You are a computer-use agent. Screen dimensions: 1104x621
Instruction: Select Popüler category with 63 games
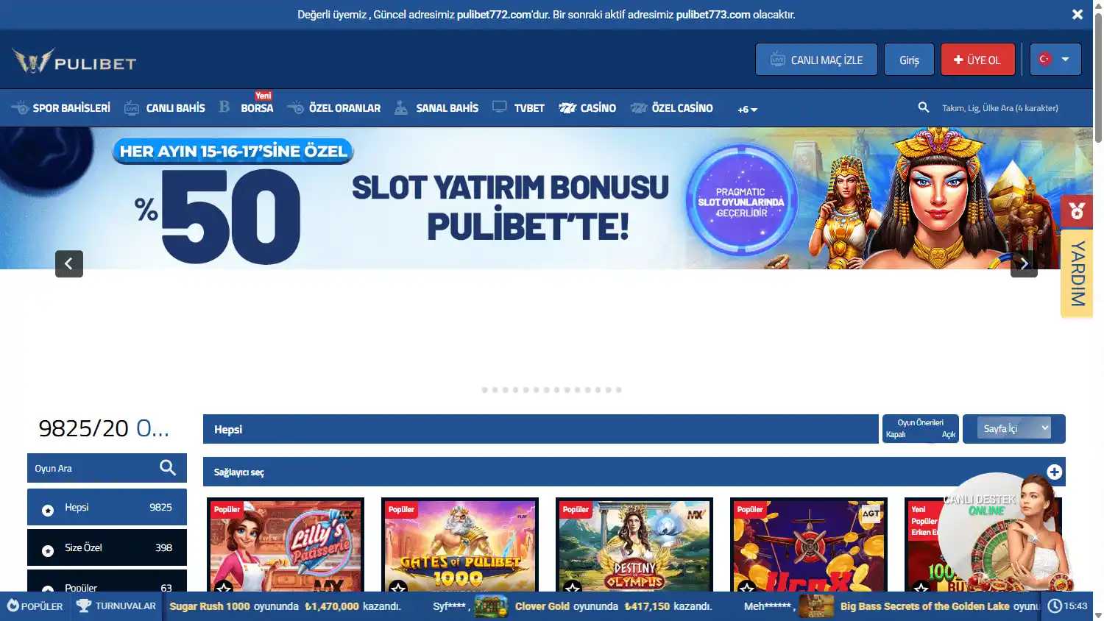107,581
